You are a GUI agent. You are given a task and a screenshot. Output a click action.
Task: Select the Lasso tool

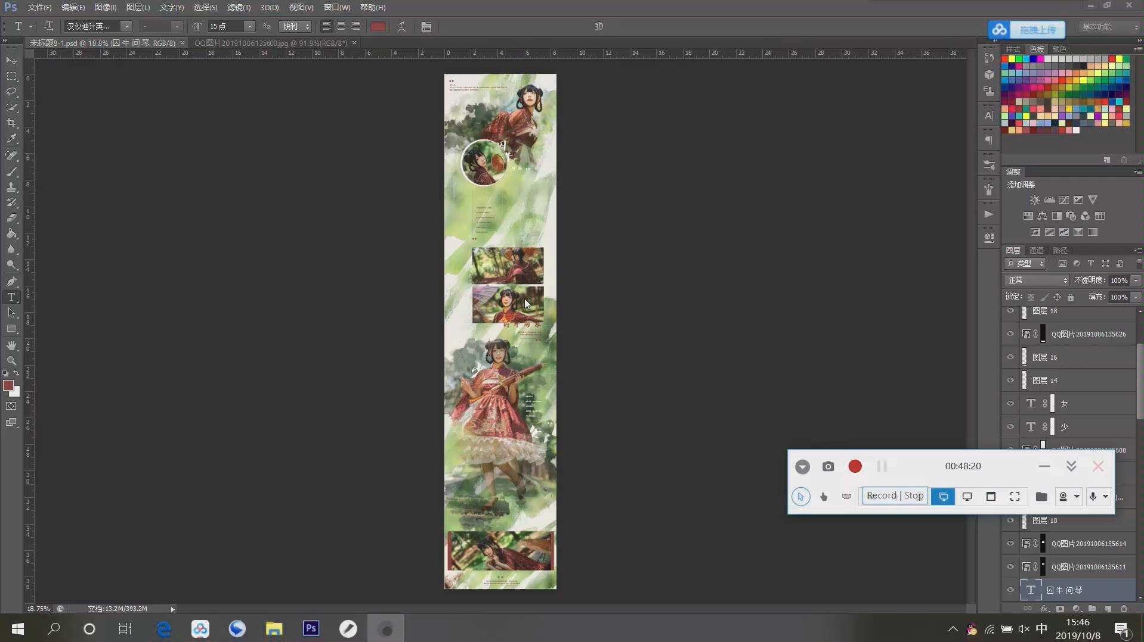11,92
